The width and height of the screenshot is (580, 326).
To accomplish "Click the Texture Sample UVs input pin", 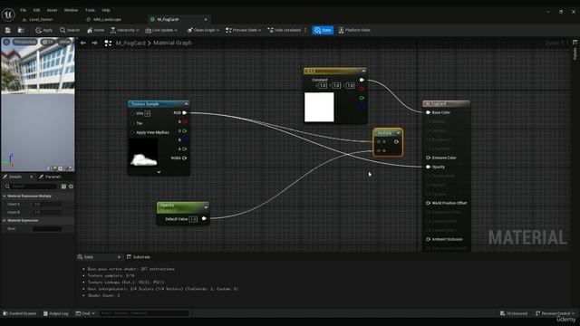I will 133,113.
